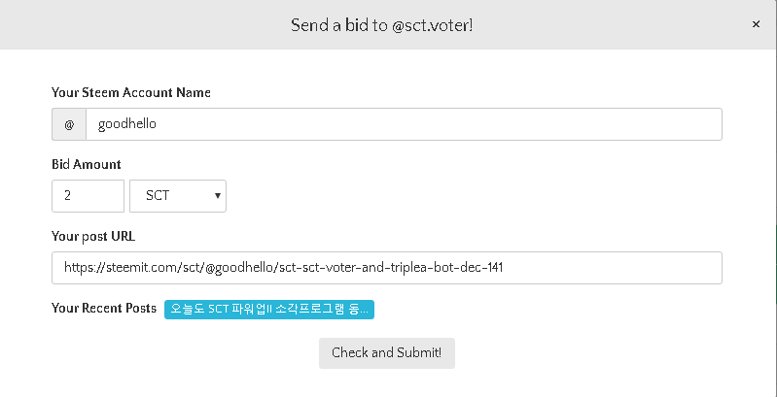Click the @ prefix icon
777x397 pixels.
tap(69, 124)
